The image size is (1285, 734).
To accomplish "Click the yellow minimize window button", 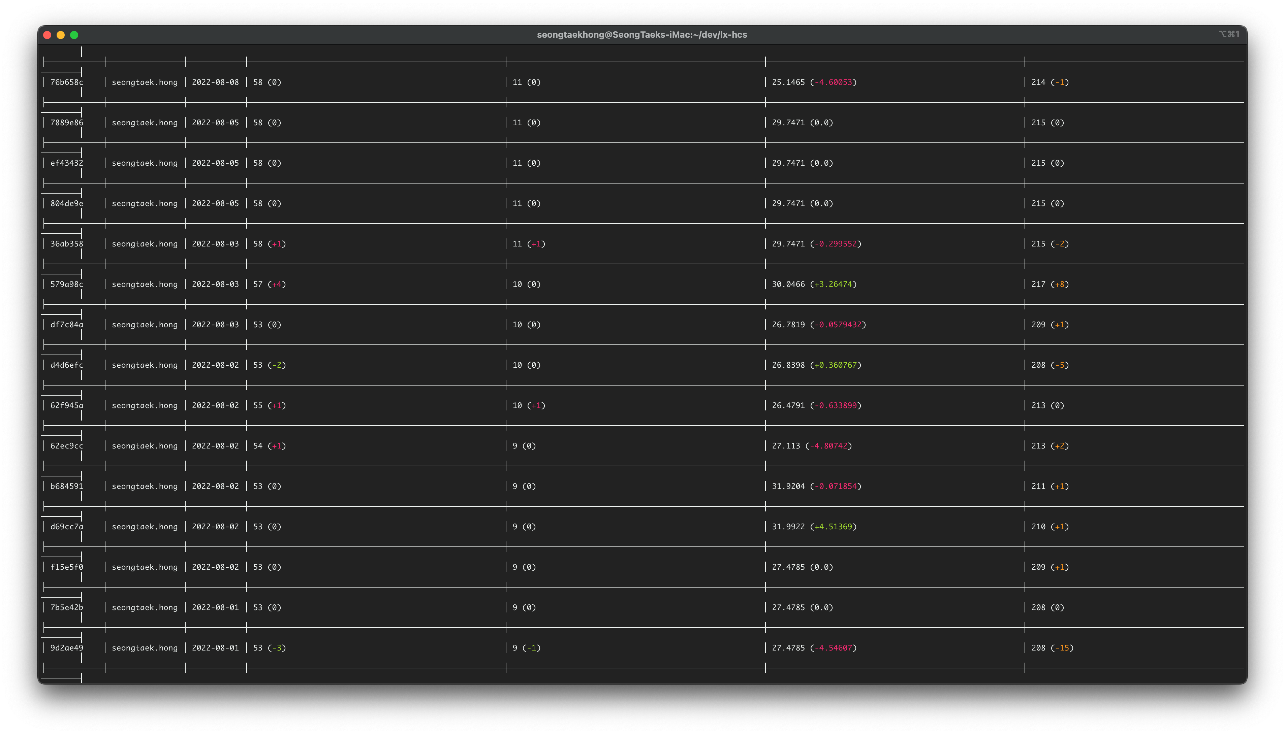I will 61,35.
